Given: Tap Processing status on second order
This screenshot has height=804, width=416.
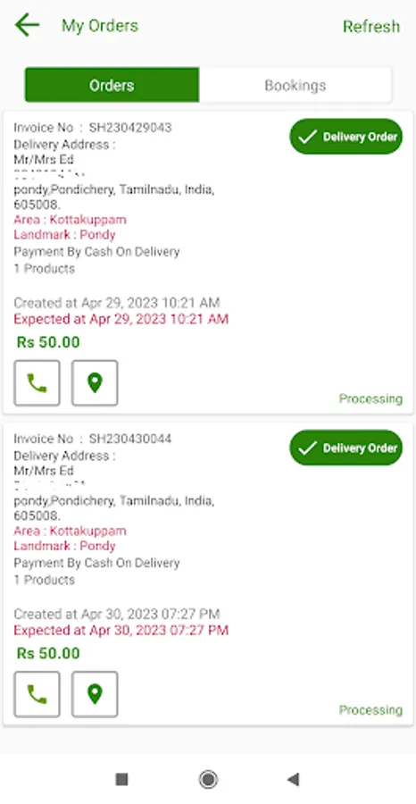Looking at the screenshot, I should tap(370, 710).
